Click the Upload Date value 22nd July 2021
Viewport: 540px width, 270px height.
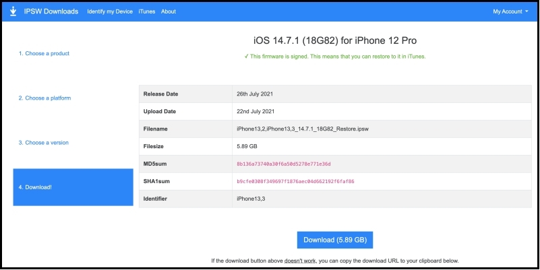click(x=255, y=111)
